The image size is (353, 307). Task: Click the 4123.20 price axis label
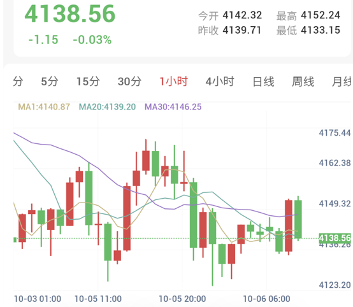pos(335,285)
